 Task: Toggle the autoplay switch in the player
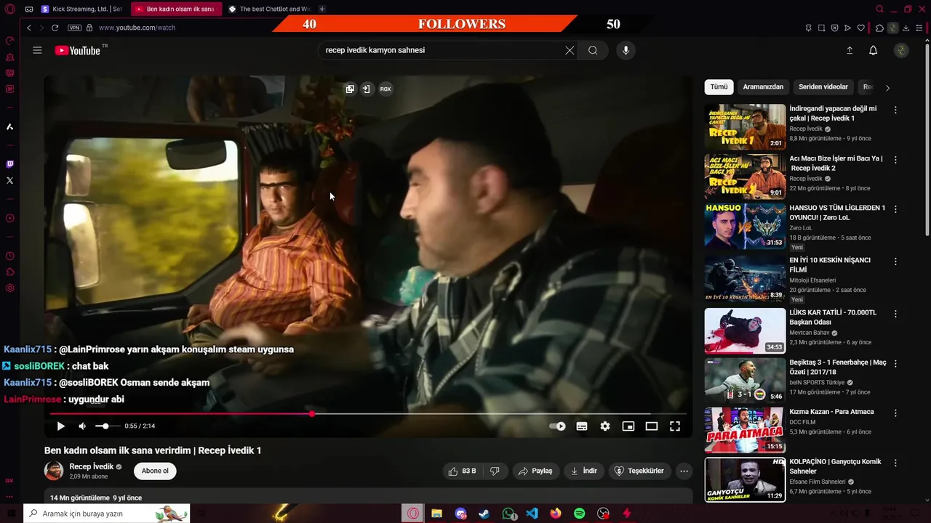point(557,426)
